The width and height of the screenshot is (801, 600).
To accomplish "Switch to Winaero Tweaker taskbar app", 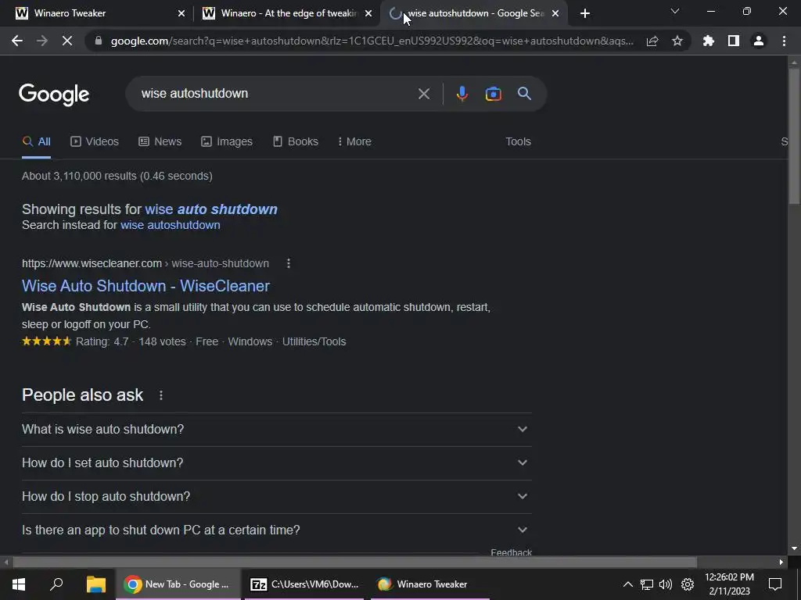I will pos(430,584).
